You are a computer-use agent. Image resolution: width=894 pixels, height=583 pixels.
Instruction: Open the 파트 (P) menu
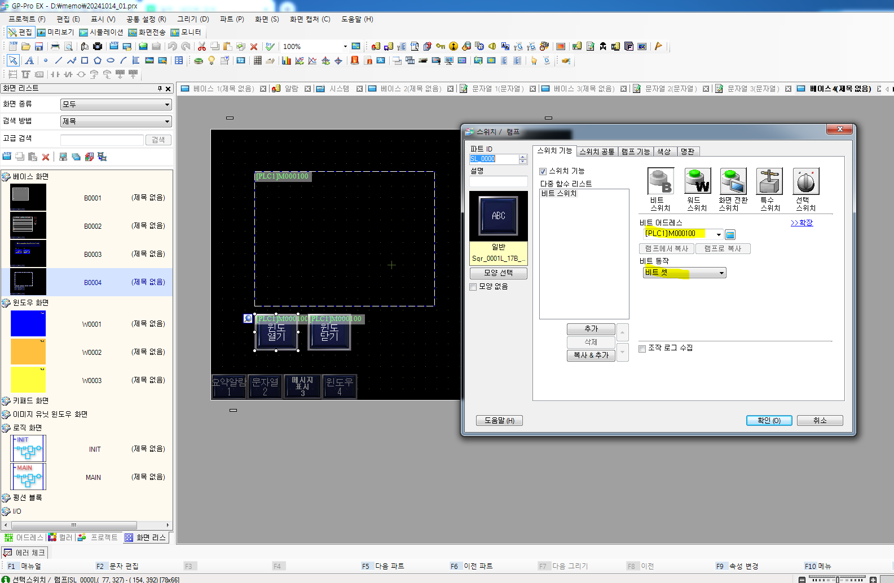232,19
